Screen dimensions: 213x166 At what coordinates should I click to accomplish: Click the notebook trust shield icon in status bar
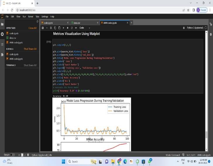point(183,155)
